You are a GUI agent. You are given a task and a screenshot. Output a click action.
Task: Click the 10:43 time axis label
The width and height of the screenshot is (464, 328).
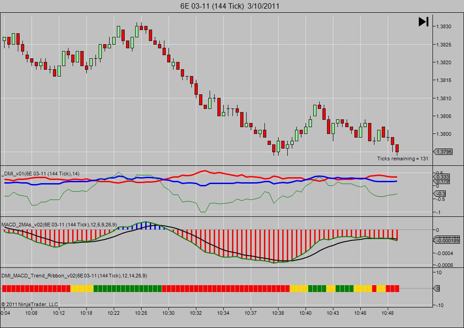click(333, 313)
